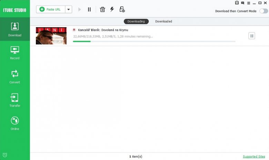Click the Download then Convert Mode label
Viewport: 269px width, 160px height.
(236, 11)
